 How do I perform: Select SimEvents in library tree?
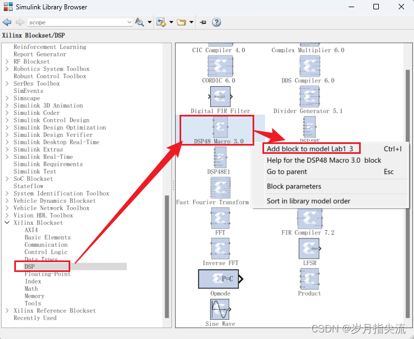29,91
